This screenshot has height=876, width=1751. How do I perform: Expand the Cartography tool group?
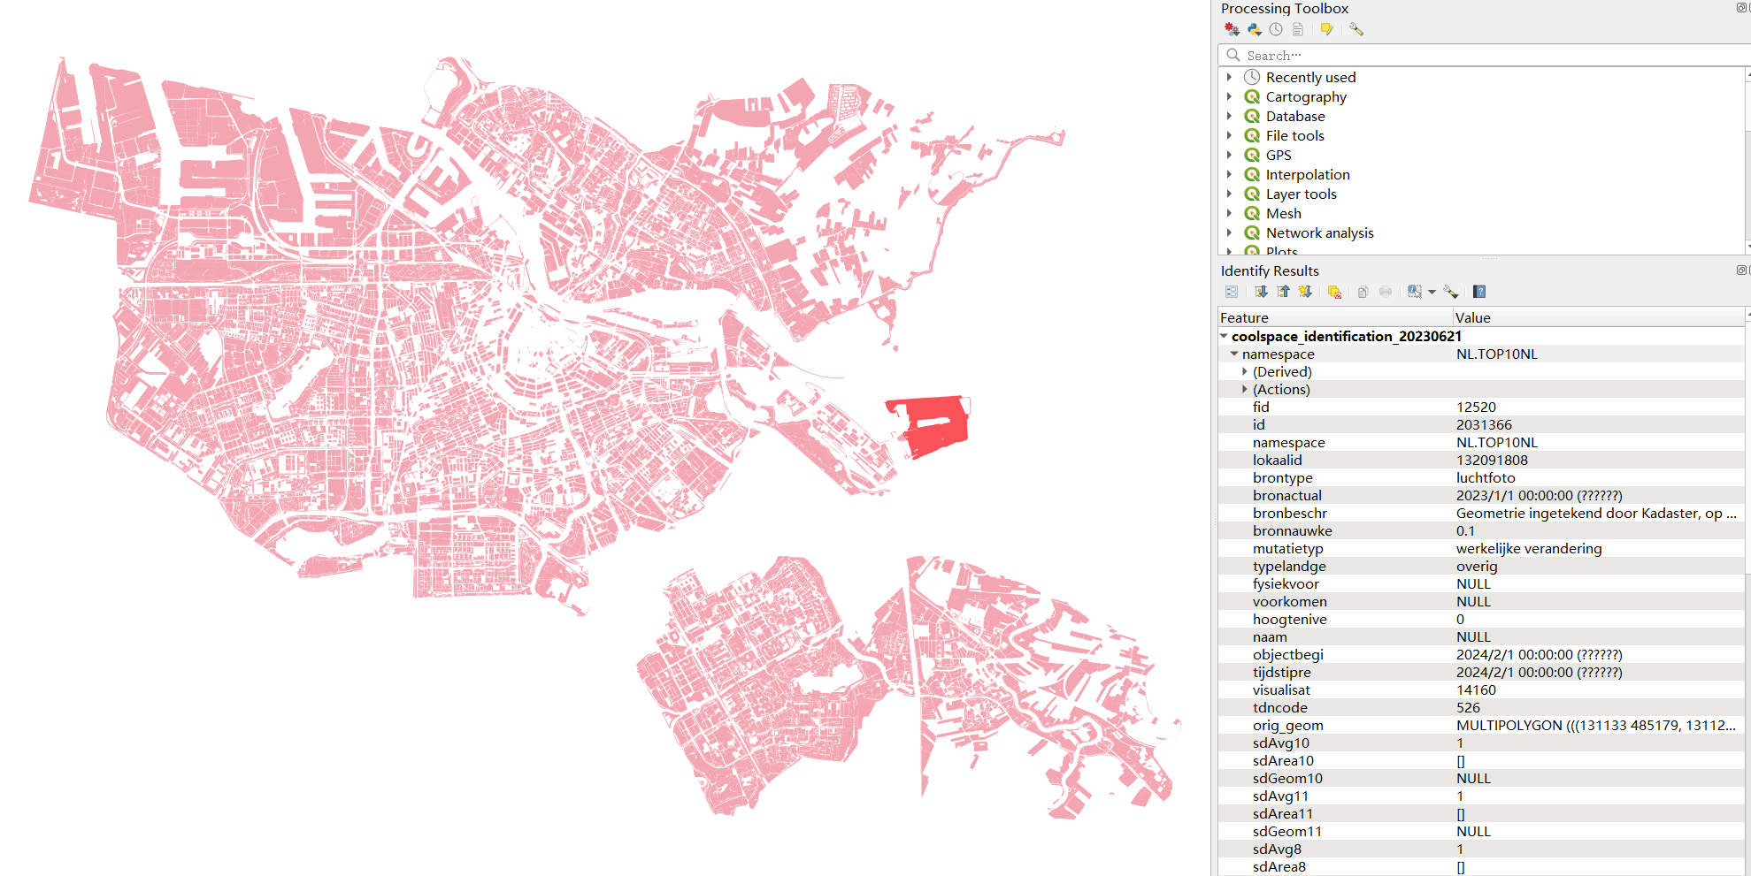pyautogui.click(x=1229, y=97)
